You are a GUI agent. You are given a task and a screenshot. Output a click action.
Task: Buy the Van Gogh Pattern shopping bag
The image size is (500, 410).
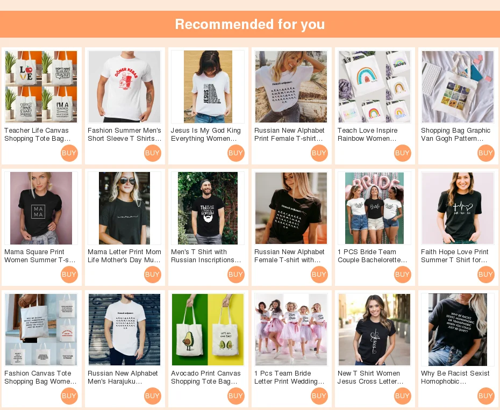point(485,153)
